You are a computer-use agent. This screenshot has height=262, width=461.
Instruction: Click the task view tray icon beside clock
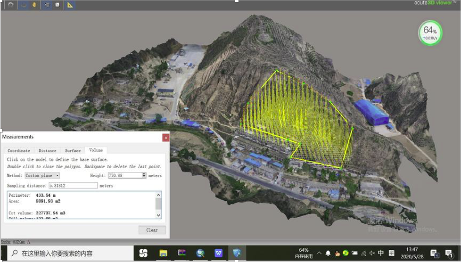tap(435, 254)
